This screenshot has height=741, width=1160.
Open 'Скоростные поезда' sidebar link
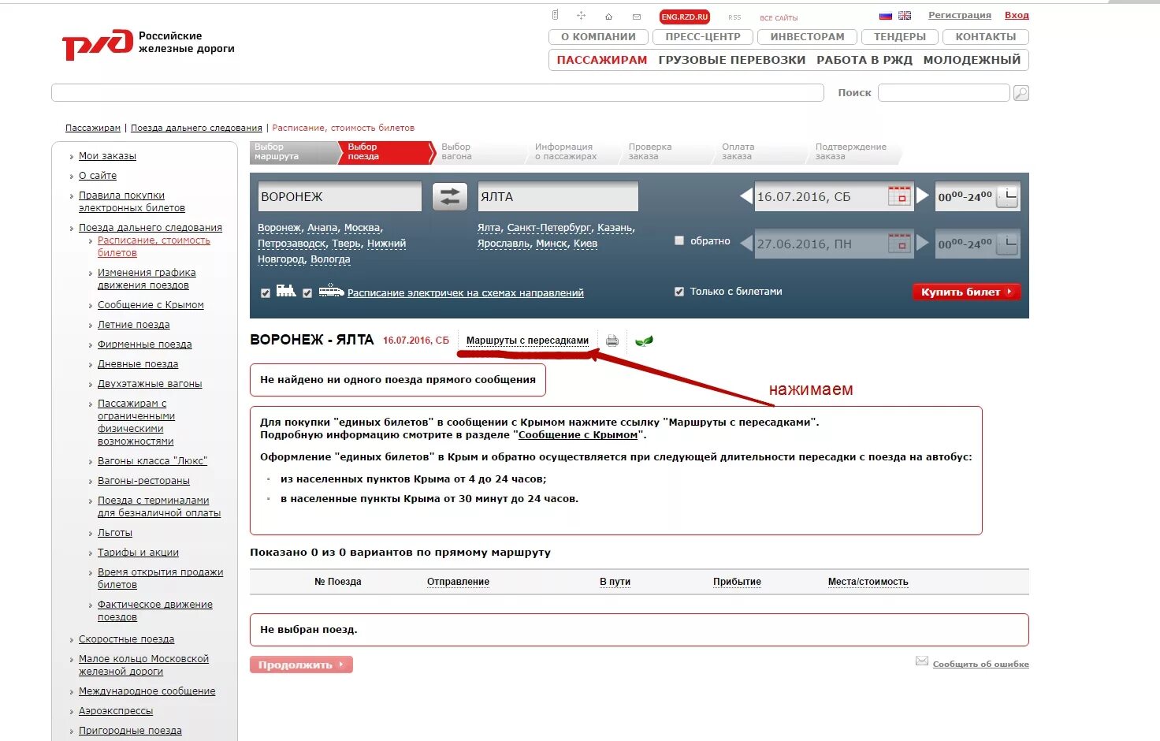tap(126, 639)
